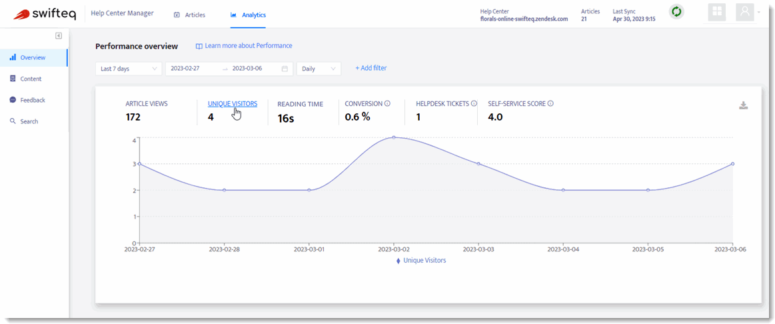
Task: Open the calendar icon in date range
Action: click(x=285, y=69)
